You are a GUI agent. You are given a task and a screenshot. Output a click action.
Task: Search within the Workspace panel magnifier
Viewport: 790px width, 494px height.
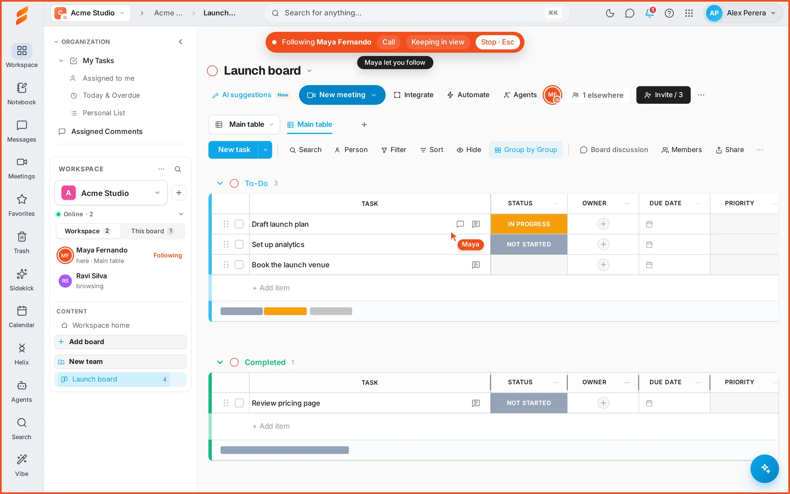pos(178,169)
